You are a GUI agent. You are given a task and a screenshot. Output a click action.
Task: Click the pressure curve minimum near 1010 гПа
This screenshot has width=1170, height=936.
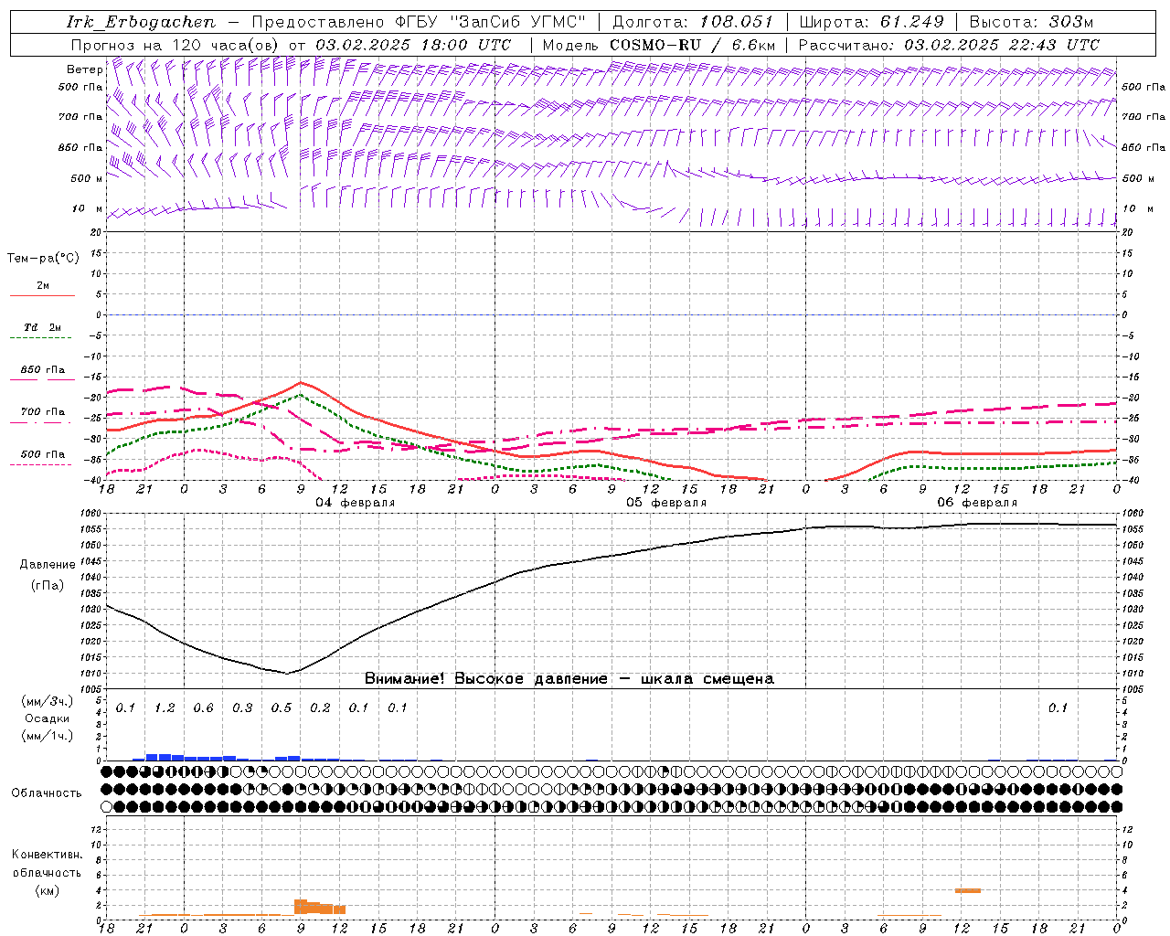[x=287, y=674]
